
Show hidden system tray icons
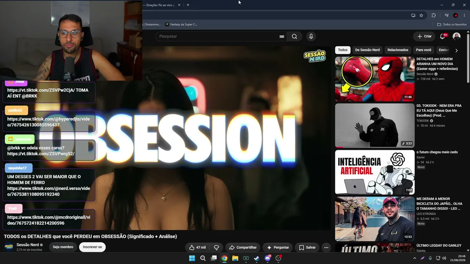pyautogui.click(x=415, y=258)
